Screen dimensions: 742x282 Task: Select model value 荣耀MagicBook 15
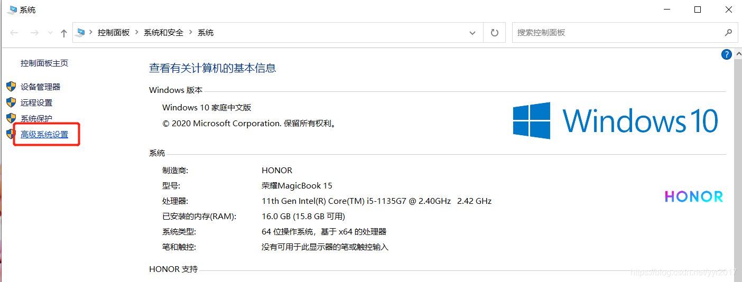point(297,186)
